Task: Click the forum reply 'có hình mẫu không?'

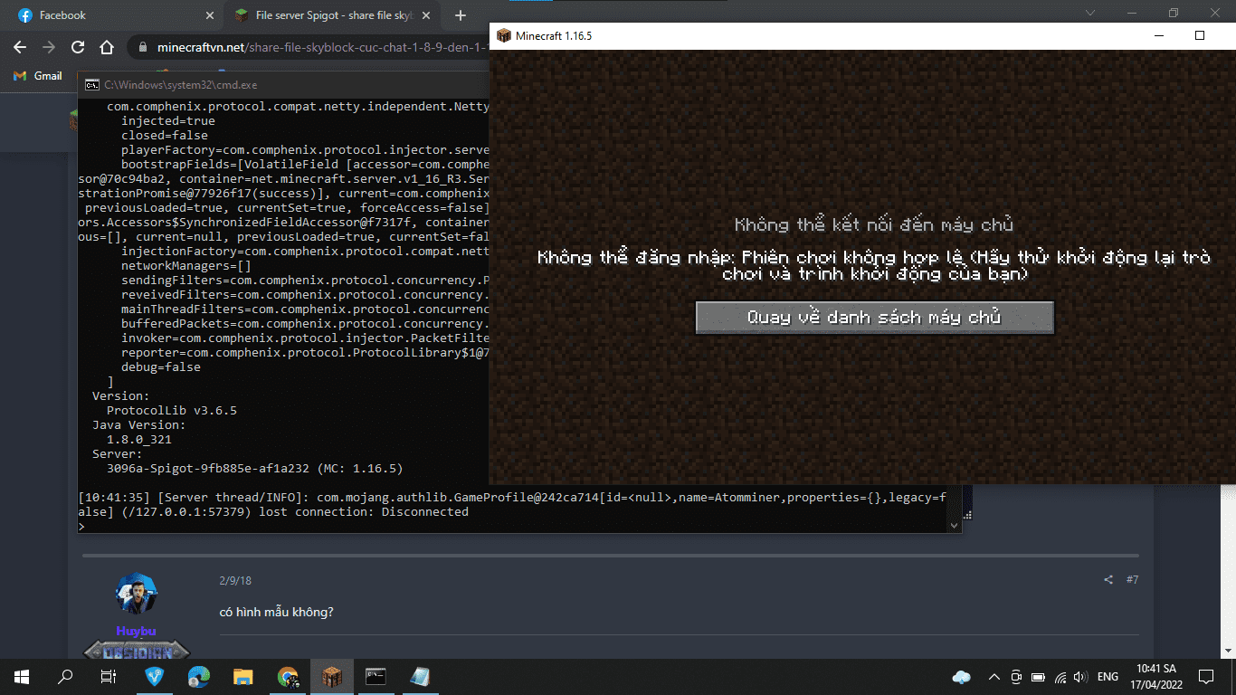Action: click(x=277, y=613)
